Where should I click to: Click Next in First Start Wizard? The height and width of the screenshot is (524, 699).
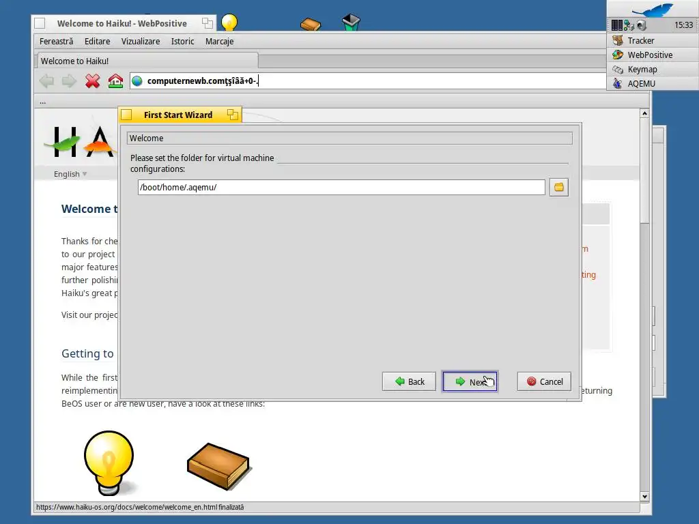(470, 381)
